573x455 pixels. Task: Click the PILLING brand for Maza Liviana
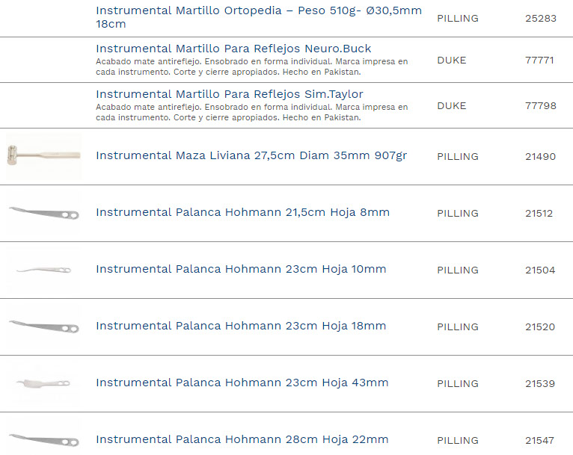(457, 157)
